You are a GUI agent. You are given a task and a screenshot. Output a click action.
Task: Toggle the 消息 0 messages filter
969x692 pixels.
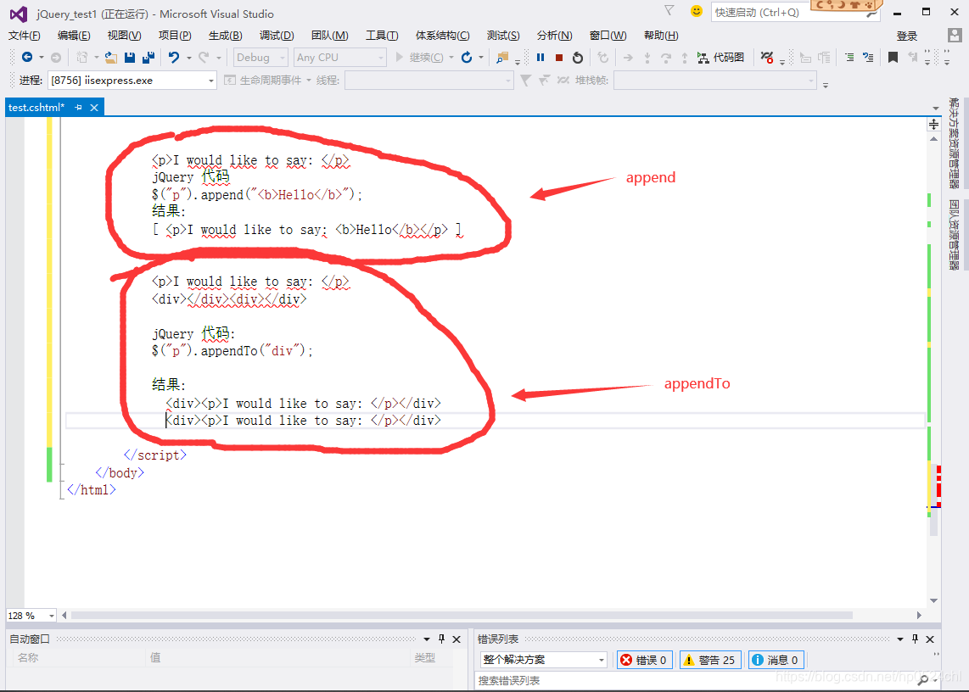pyautogui.click(x=776, y=660)
